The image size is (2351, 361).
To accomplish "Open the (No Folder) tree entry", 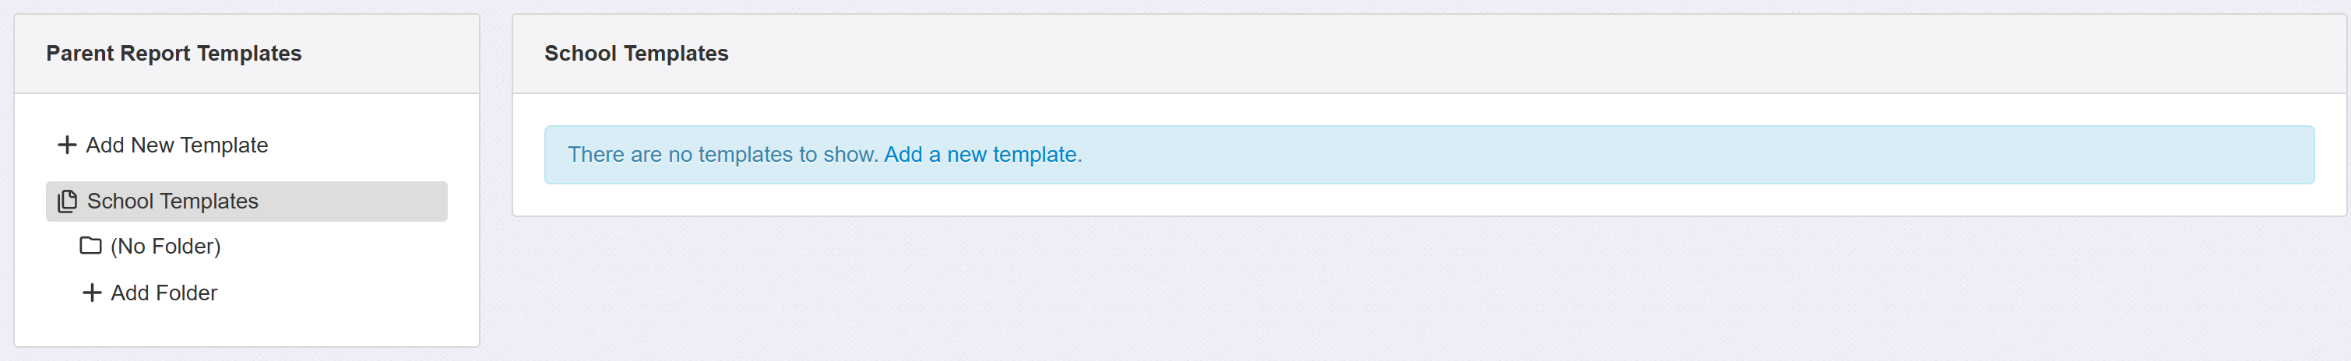I will tap(165, 246).
